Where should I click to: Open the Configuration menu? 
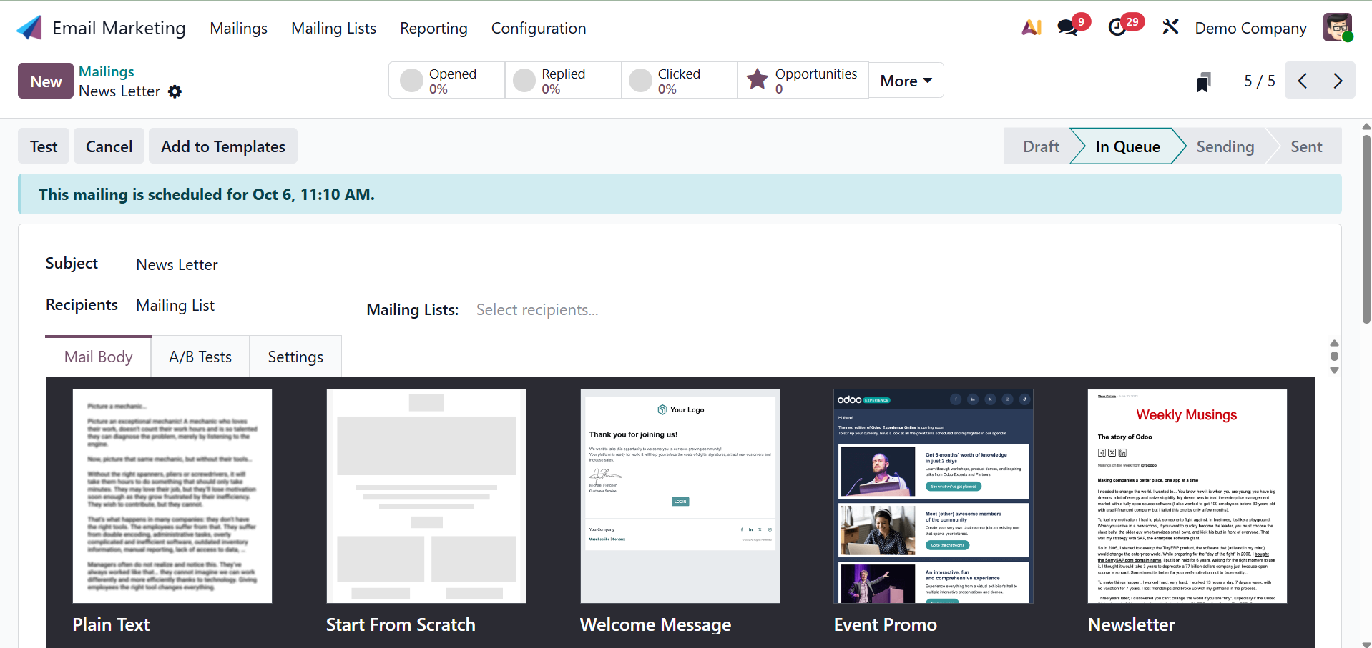[538, 29]
